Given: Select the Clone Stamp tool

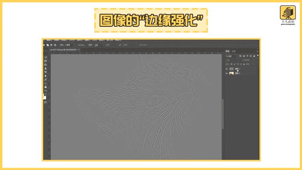Looking at the screenshot, I should coord(45,68).
